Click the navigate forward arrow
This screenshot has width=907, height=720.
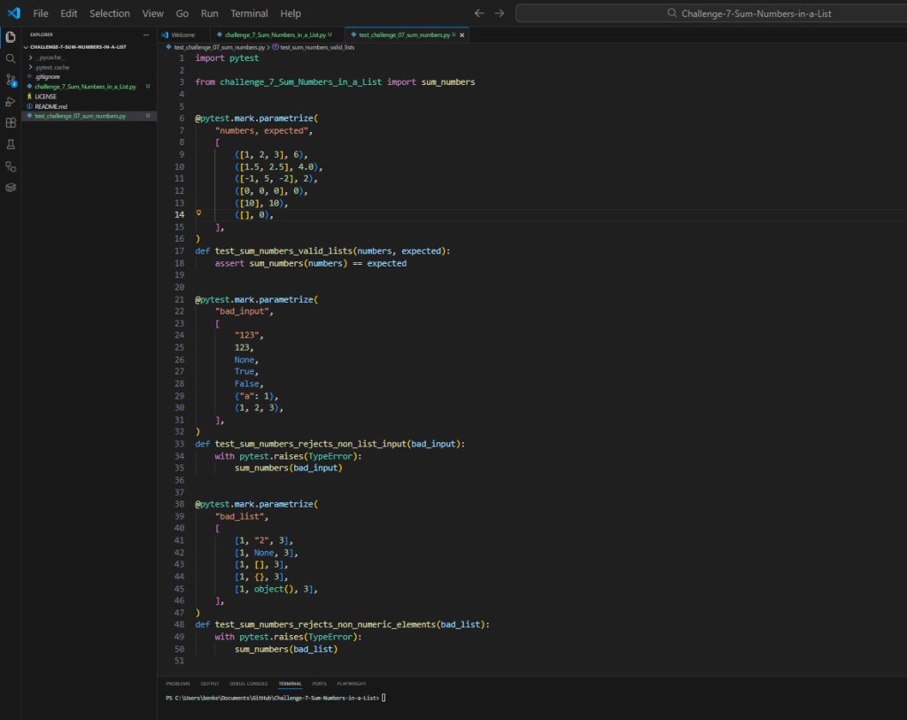click(x=498, y=13)
